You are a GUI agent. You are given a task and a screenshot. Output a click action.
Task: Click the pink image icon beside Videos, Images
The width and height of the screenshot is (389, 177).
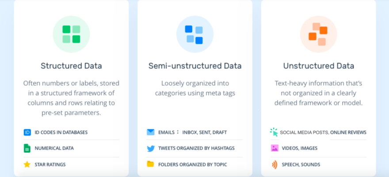(275, 148)
